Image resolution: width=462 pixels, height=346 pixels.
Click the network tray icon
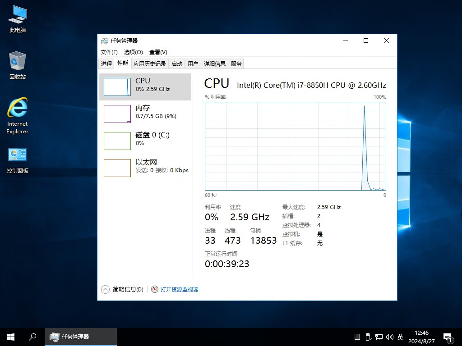(x=379, y=337)
